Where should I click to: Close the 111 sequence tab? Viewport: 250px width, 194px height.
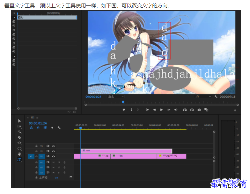pyautogui.click(x=28, y=118)
